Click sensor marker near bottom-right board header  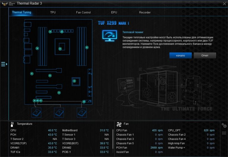pos(84,102)
